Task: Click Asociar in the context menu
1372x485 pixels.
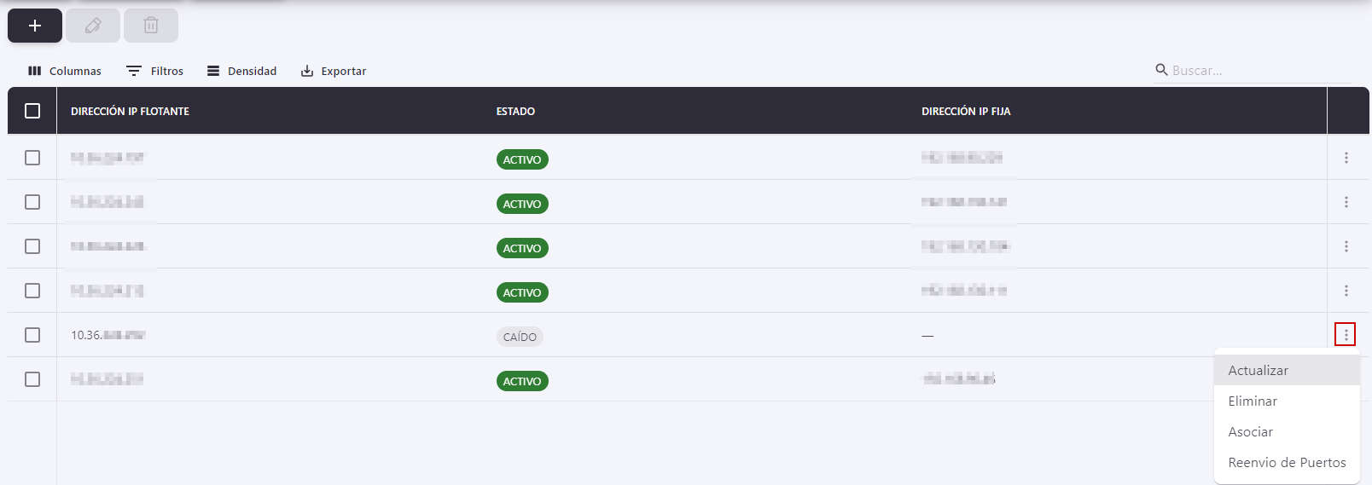Action: 1250,432
